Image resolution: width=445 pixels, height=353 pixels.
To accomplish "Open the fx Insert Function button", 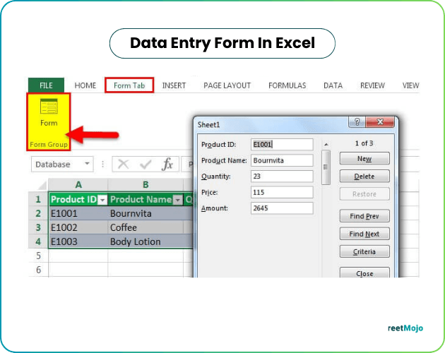I will coord(167,164).
